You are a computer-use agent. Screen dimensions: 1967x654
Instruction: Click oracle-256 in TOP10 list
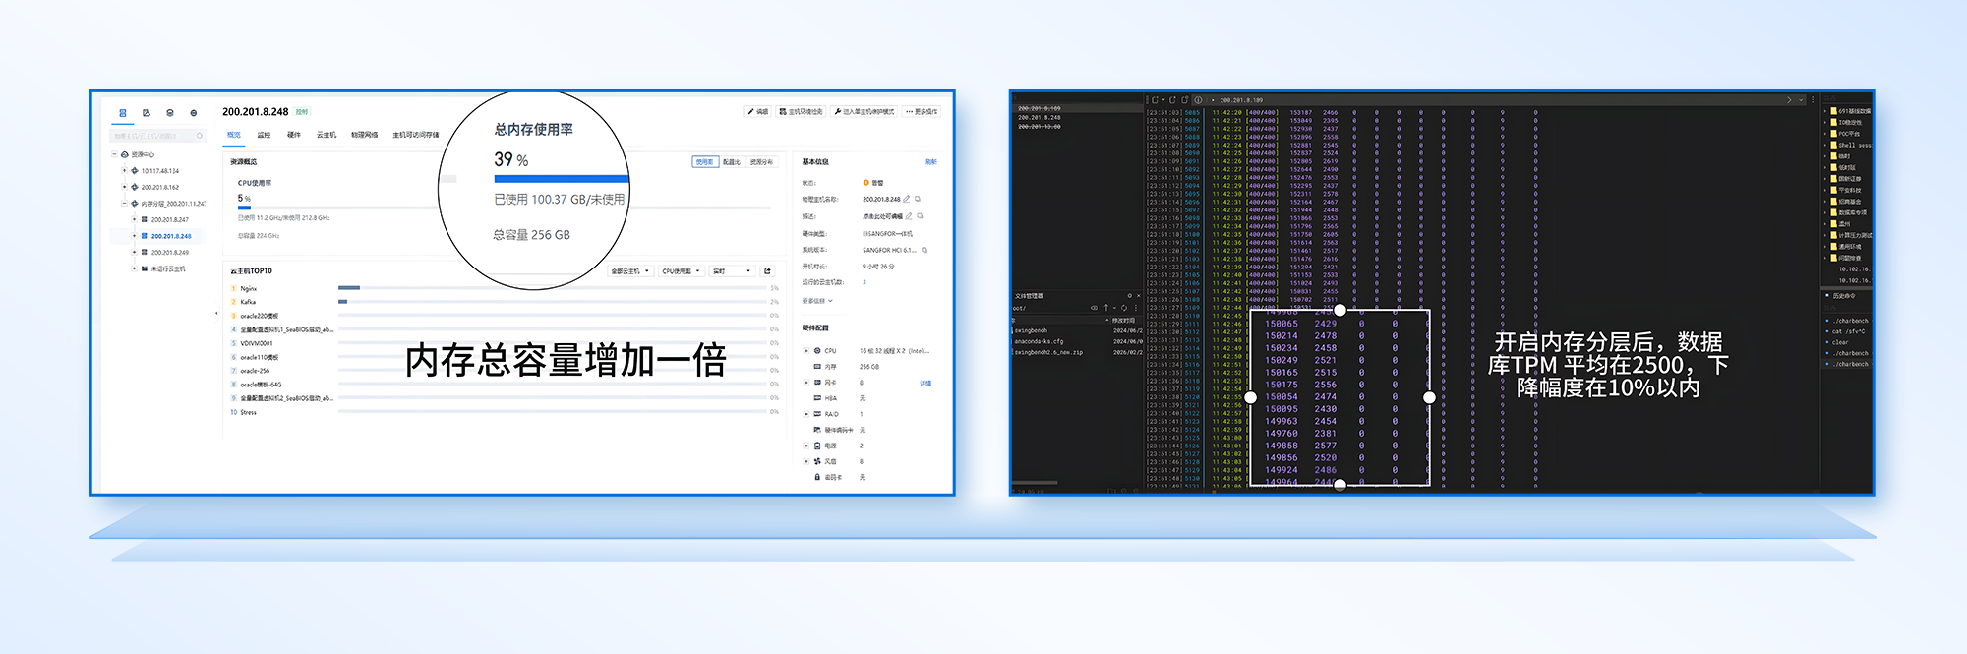tap(255, 372)
